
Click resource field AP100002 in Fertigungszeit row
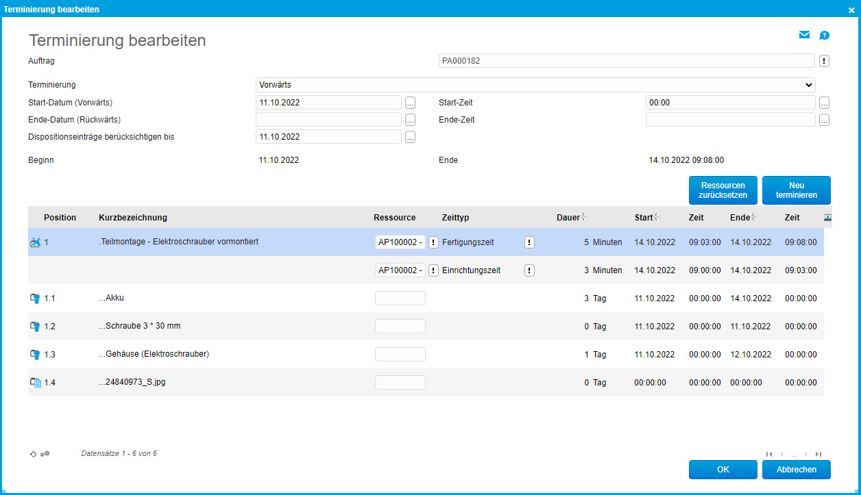[x=400, y=242]
